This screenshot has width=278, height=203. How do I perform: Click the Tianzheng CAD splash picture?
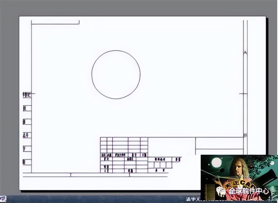(x=239, y=178)
